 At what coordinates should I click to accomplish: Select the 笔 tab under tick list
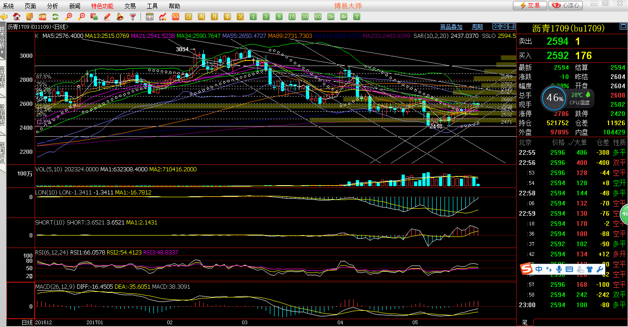click(524, 322)
